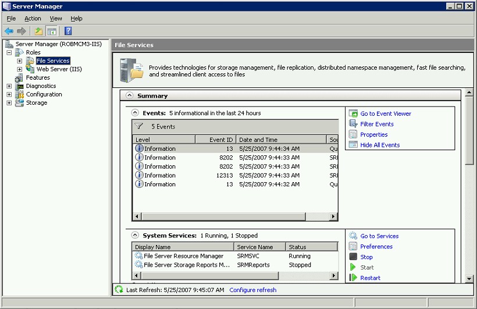Select the SRMReports service row
Image resolution: width=477 pixels, height=309 pixels.
[235, 265]
